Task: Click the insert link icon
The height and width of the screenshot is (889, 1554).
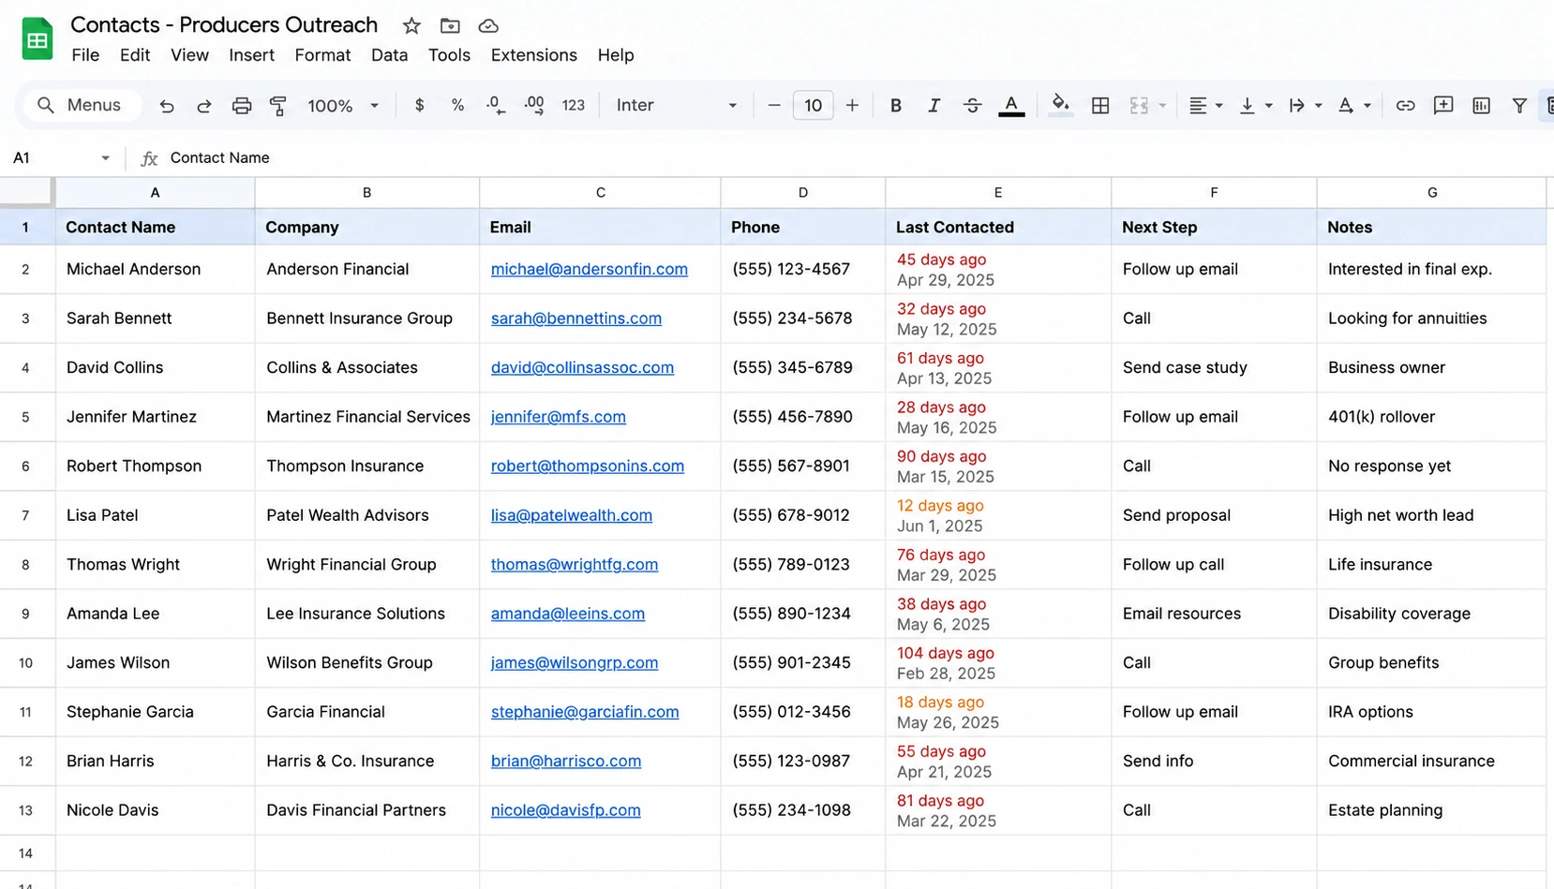Action: pos(1405,106)
